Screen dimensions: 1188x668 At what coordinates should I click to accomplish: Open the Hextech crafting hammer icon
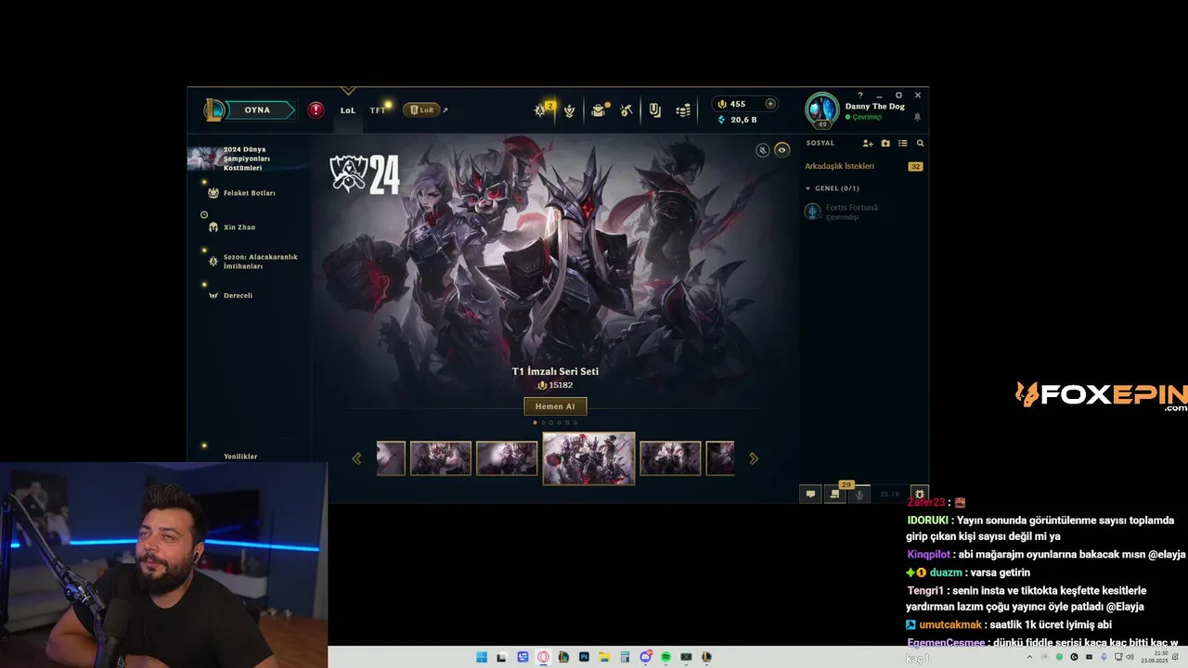(626, 110)
